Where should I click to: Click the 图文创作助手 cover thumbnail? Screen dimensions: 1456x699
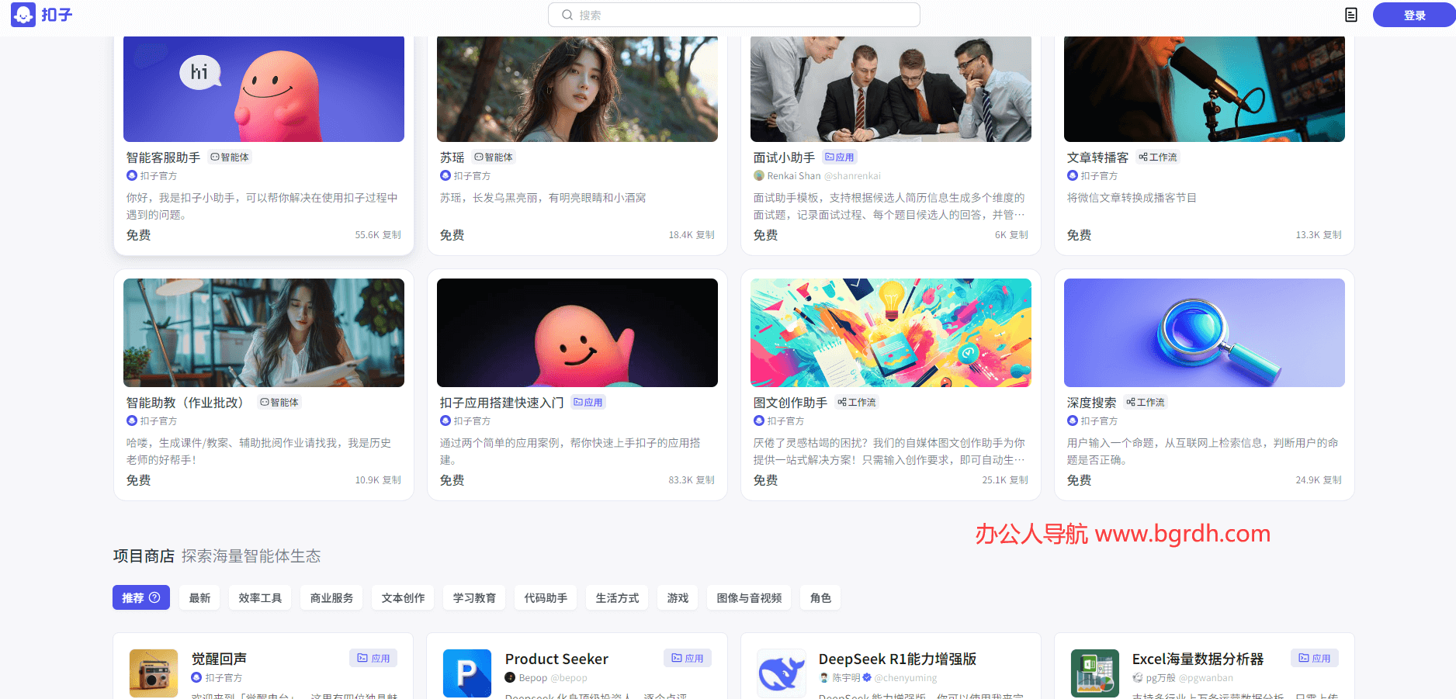[x=890, y=333]
